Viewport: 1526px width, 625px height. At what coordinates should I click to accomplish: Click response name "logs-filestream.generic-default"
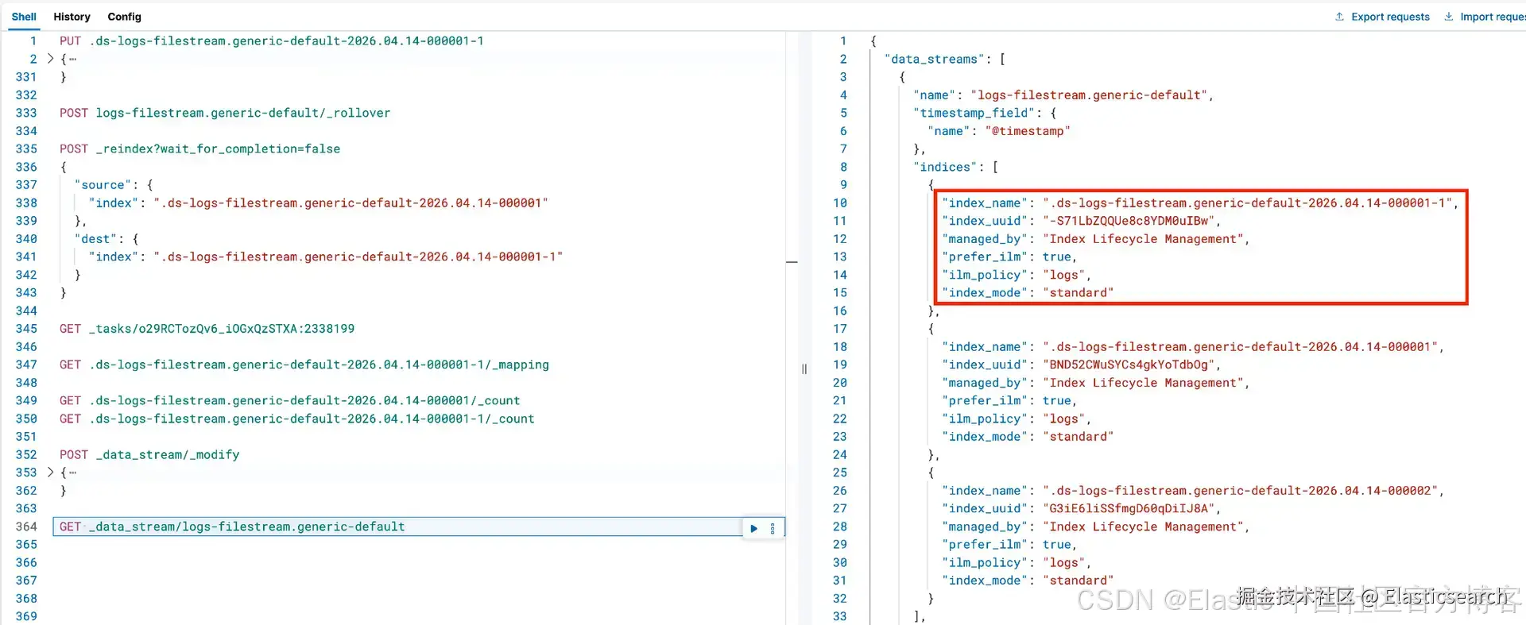pos(1090,95)
